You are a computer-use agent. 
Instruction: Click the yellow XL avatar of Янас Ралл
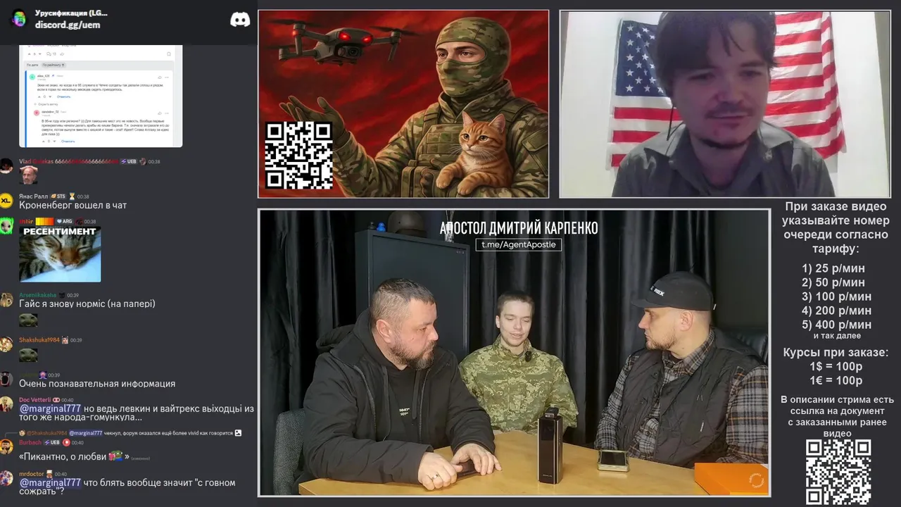click(6, 201)
